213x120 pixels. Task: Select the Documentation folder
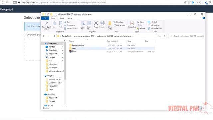[78, 45]
